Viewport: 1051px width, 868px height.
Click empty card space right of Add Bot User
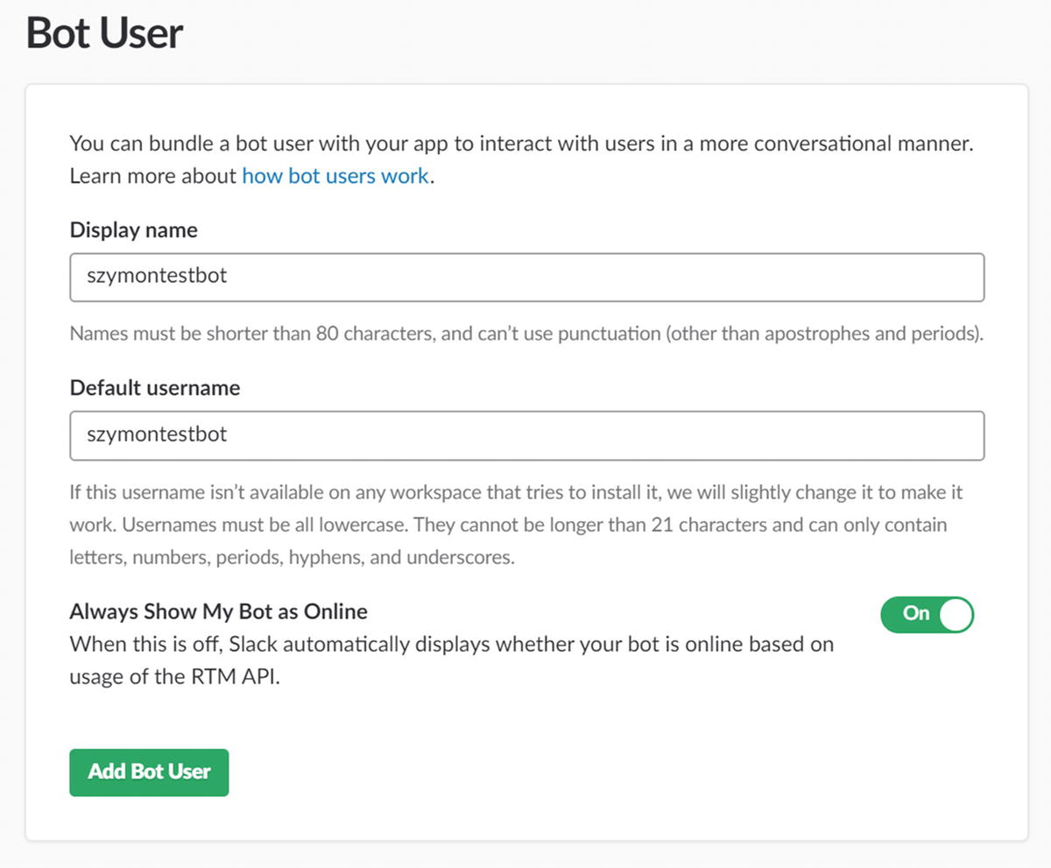[x=613, y=773]
